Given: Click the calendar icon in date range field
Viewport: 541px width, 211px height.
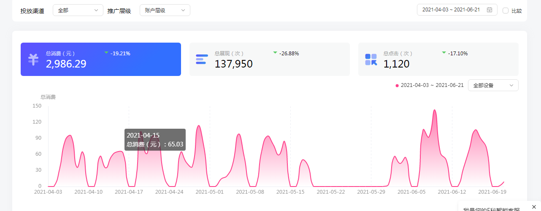Looking at the screenshot, I should 490,10.
